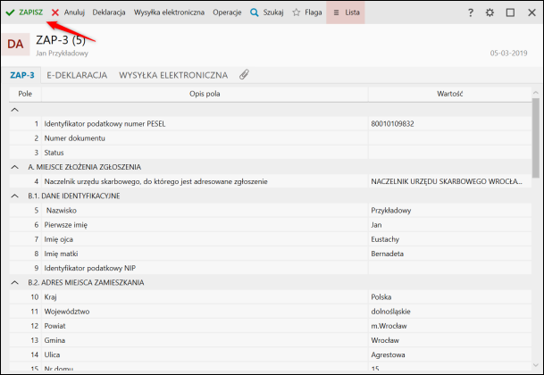Open the Operacje menu
Image resolution: width=544 pixels, height=375 pixels.
(227, 12)
